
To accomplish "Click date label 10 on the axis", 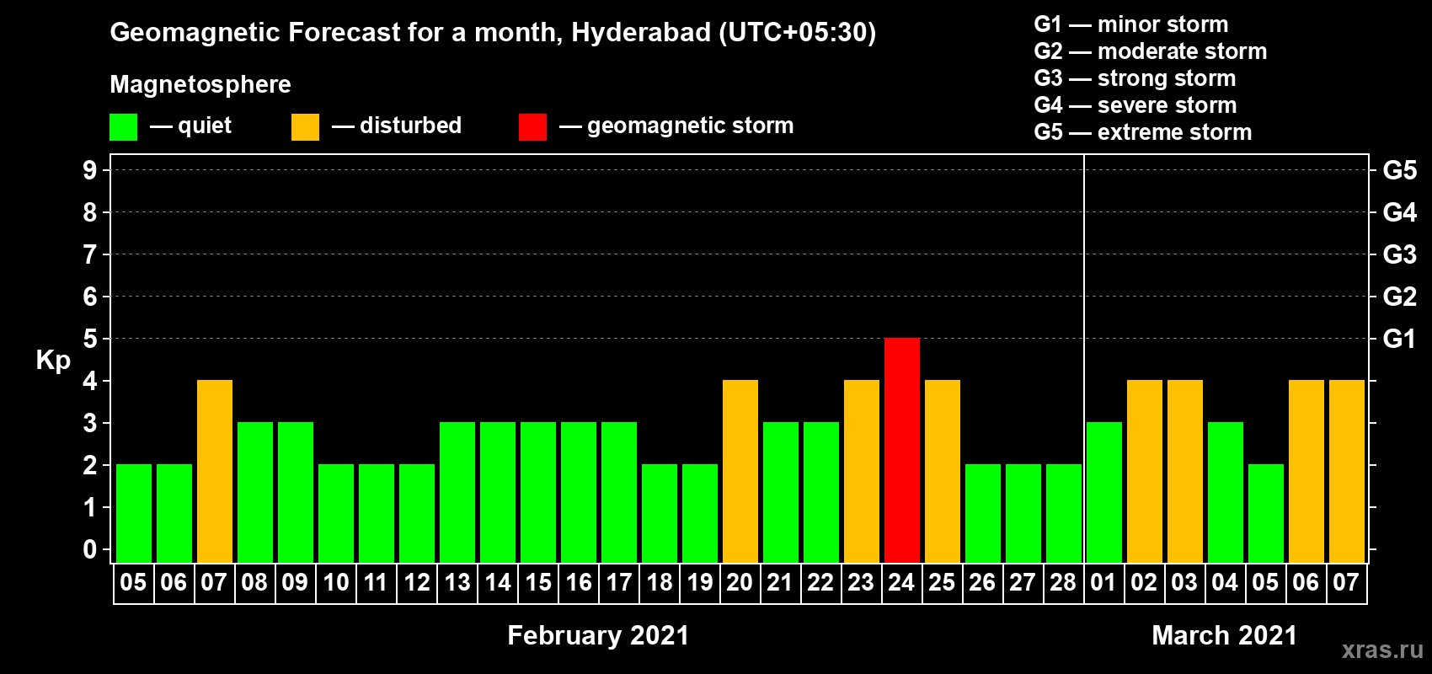I will point(335,582).
